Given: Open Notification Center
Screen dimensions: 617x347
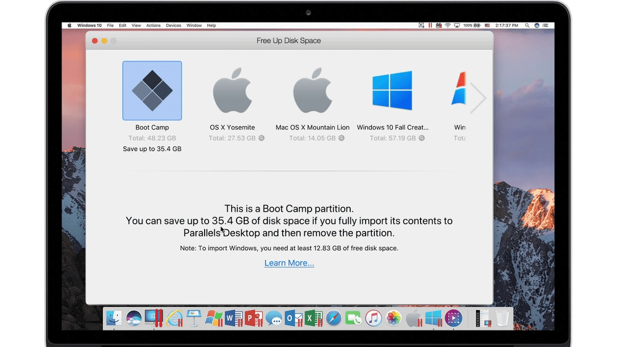Looking at the screenshot, I should click(547, 25).
